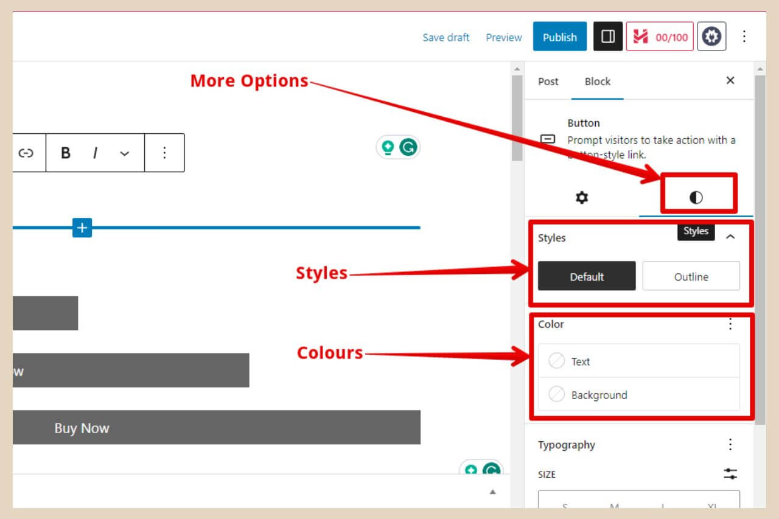Open Rank Math SEO score 00/100
779x519 pixels.
point(660,37)
